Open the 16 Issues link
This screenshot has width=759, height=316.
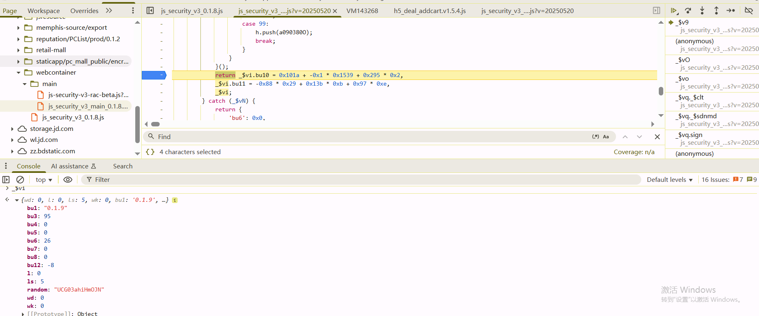click(x=715, y=180)
